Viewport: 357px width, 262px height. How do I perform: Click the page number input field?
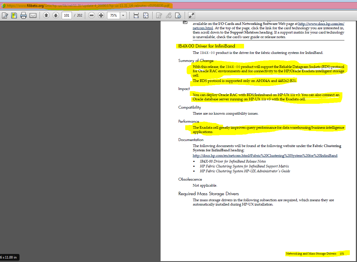[67, 15]
